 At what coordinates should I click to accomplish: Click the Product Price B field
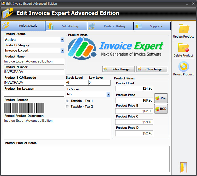(x=134, y=111)
